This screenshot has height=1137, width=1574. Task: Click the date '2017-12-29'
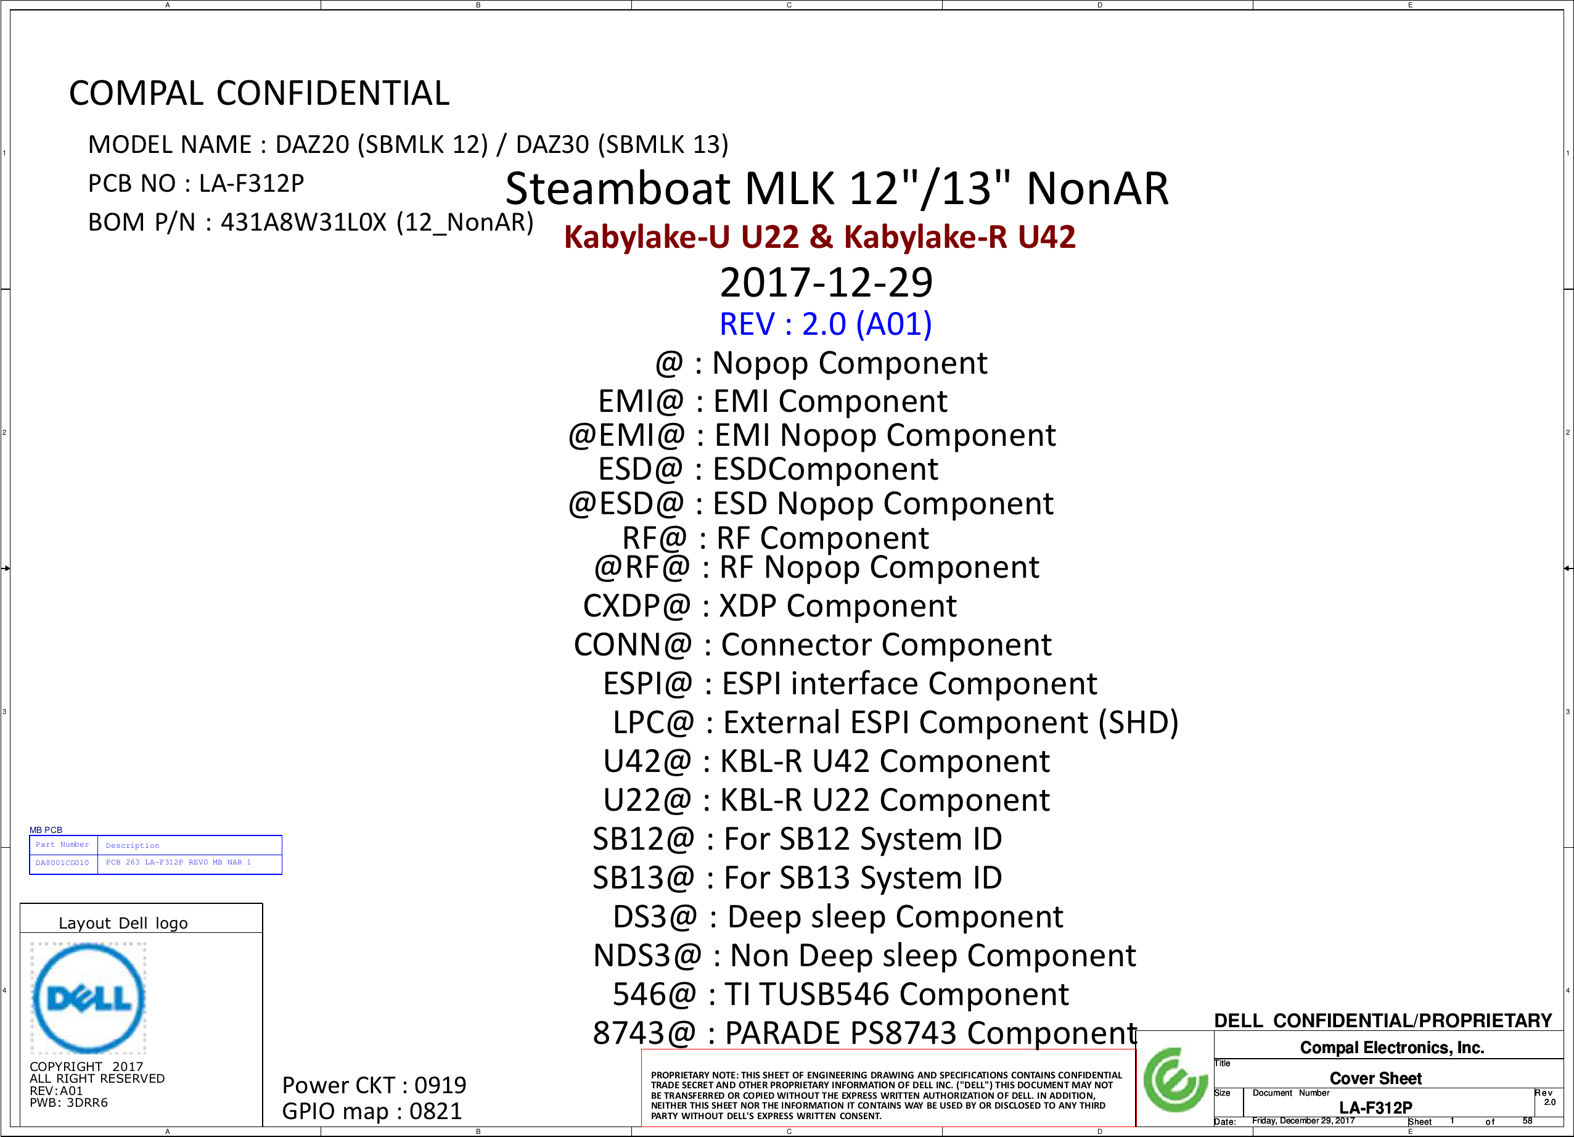(826, 282)
